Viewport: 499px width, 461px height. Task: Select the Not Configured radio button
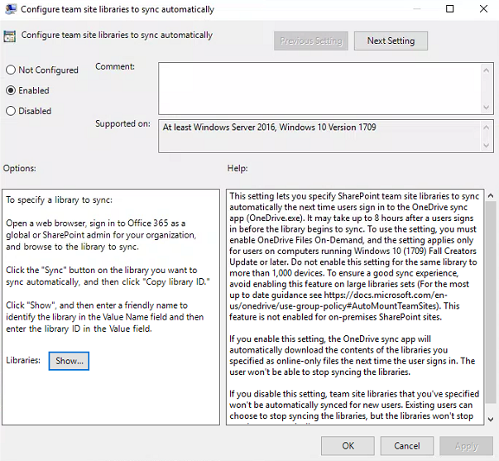pos(42,70)
